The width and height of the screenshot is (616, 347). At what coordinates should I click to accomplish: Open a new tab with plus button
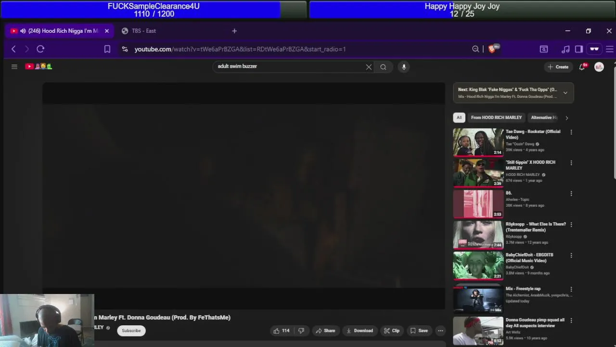[234, 31]
